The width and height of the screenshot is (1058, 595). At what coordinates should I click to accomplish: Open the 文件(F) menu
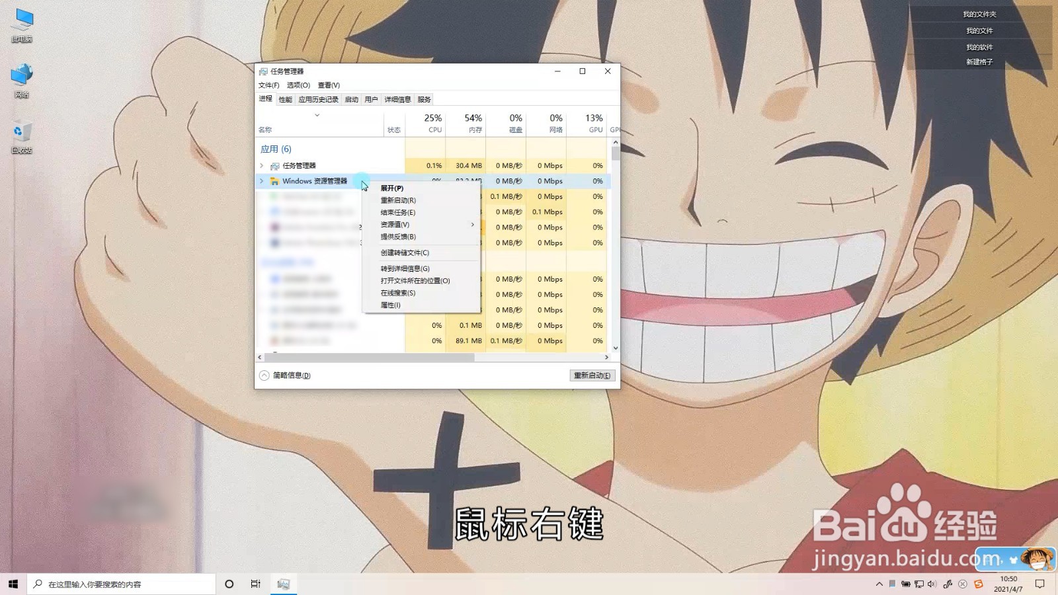point(268,85)
